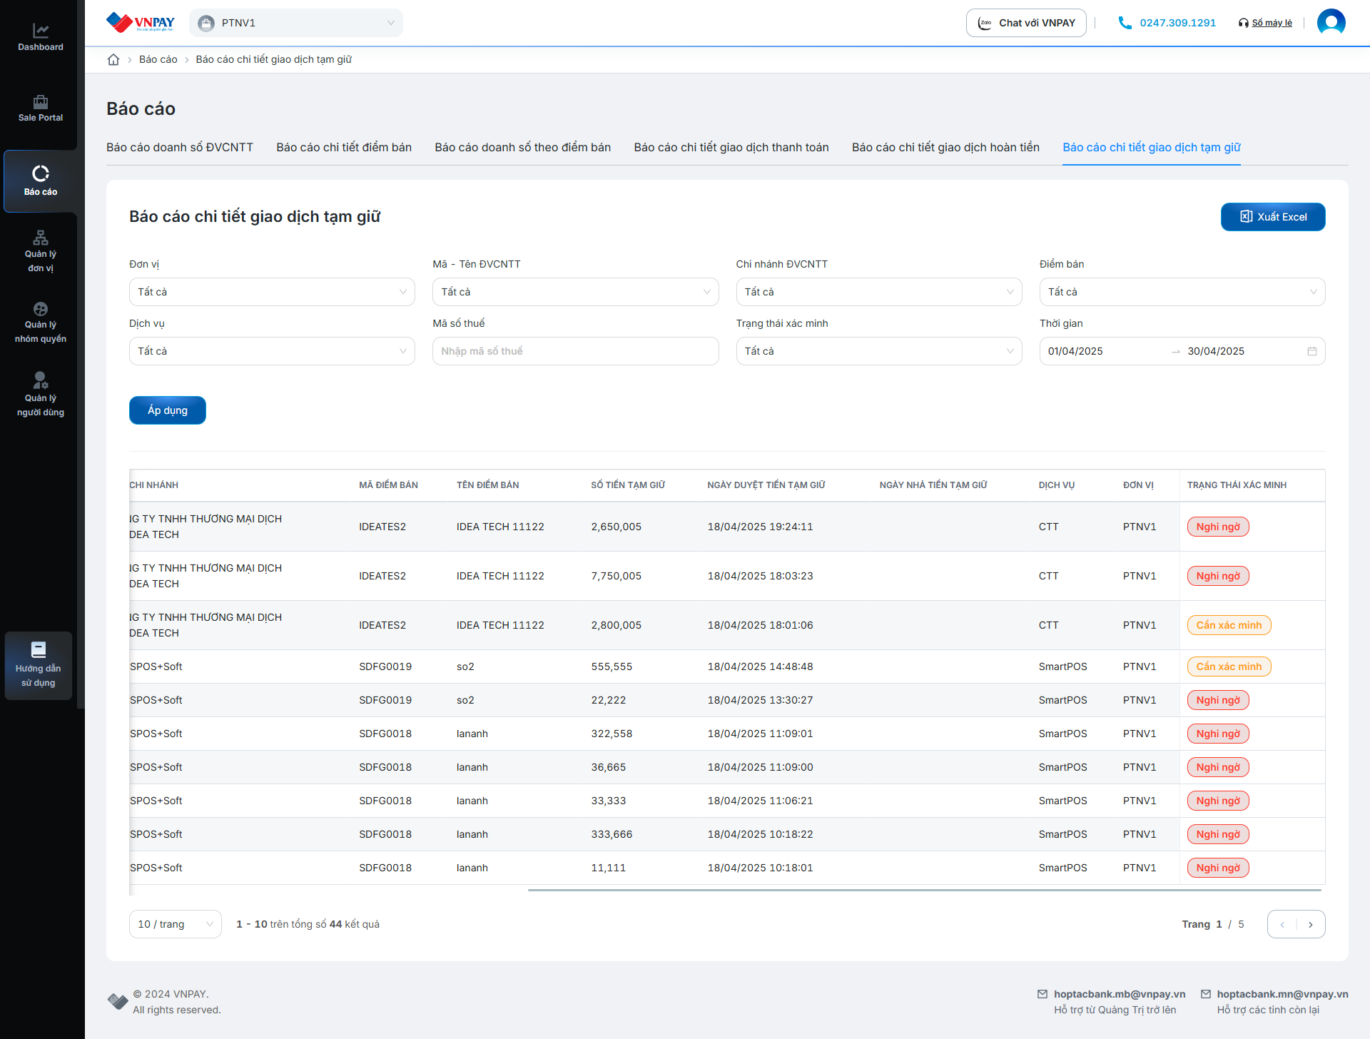Screen dimensions: 1370x1039
Task: Click hoptacbank.mb@vnpay.vn email link
Action: 1120,994
